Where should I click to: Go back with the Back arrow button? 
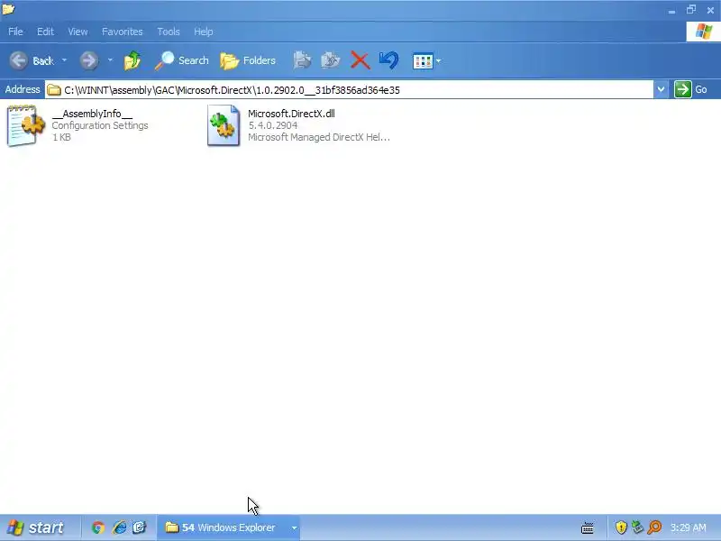coord(32,60)
